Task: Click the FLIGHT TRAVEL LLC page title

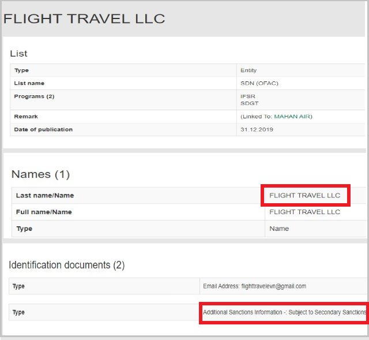Action: 84,18
